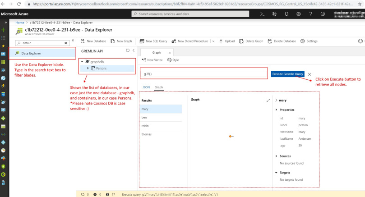
Task: Click the info count icon showing 17
Action: tap(107, 194)
